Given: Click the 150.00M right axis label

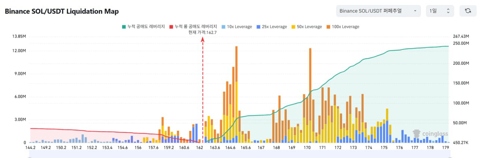Looking at the screenshot, I should [460, 83].
